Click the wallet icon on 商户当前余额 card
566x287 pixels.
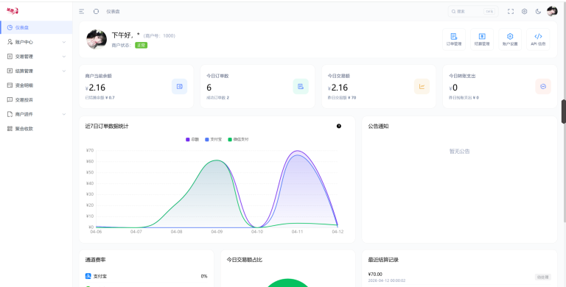click(179, 87)
